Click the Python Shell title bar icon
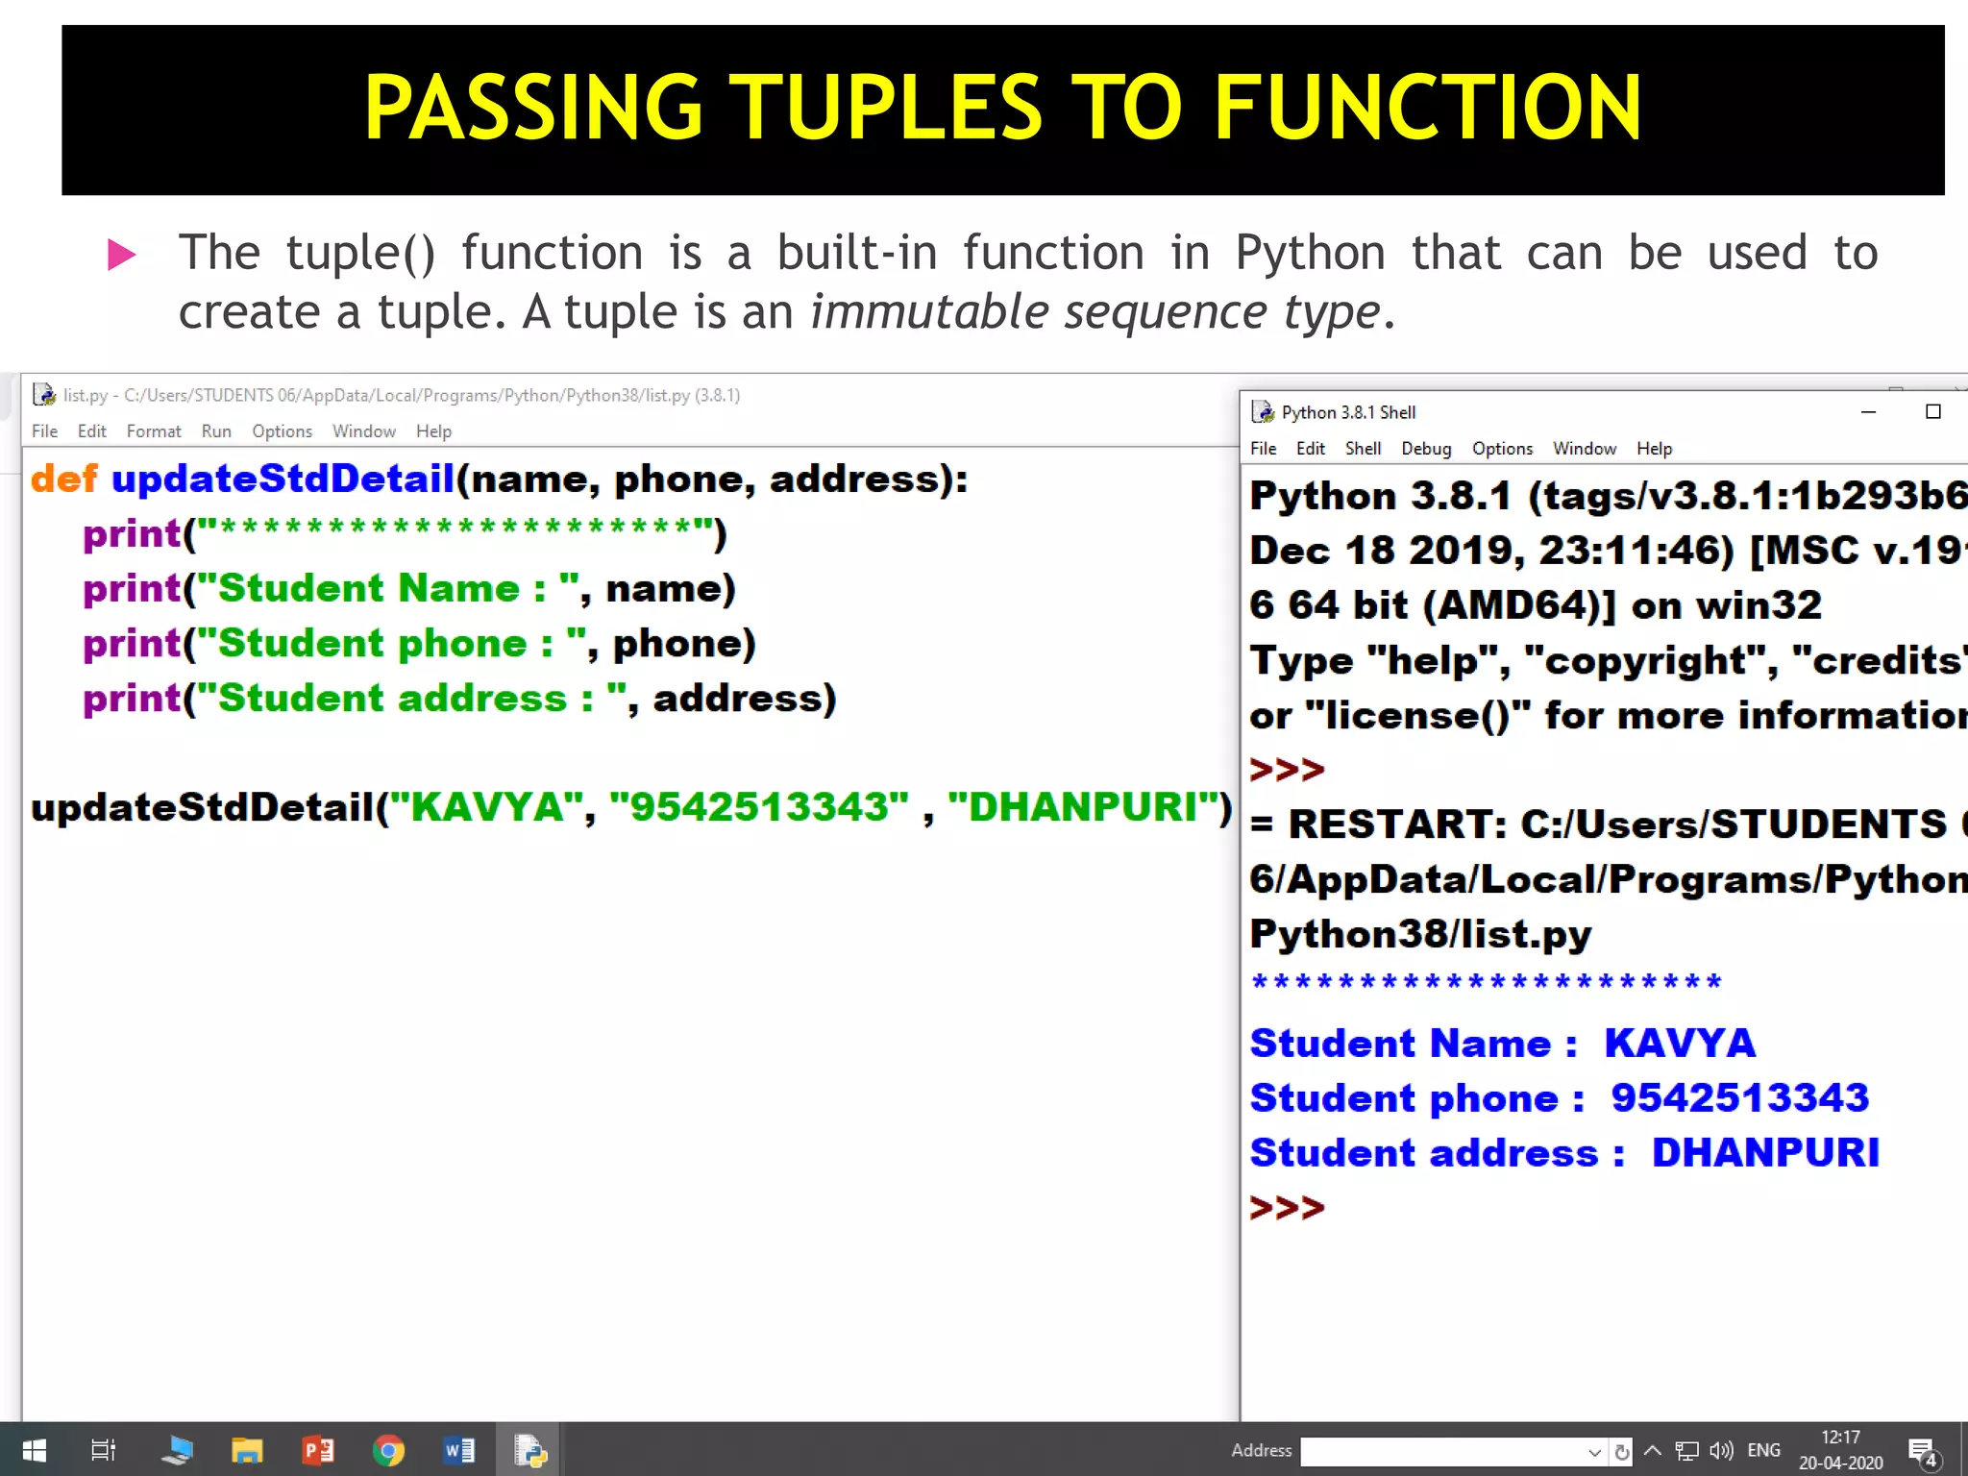Screen dimensions: 1968x1476 click(x=1263, y=412)
